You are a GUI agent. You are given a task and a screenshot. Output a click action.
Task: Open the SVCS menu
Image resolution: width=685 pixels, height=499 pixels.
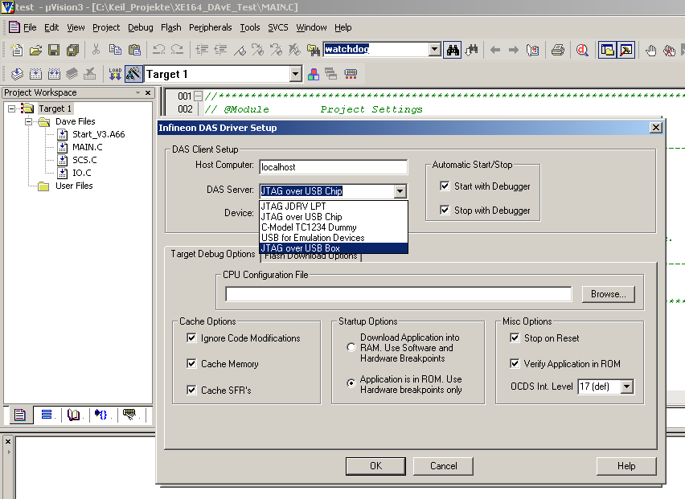pyautogui.click(x=278, y=27)
